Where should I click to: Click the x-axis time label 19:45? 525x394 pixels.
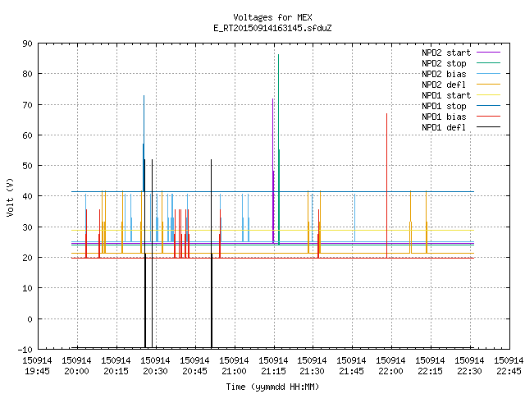coord(37,371)
